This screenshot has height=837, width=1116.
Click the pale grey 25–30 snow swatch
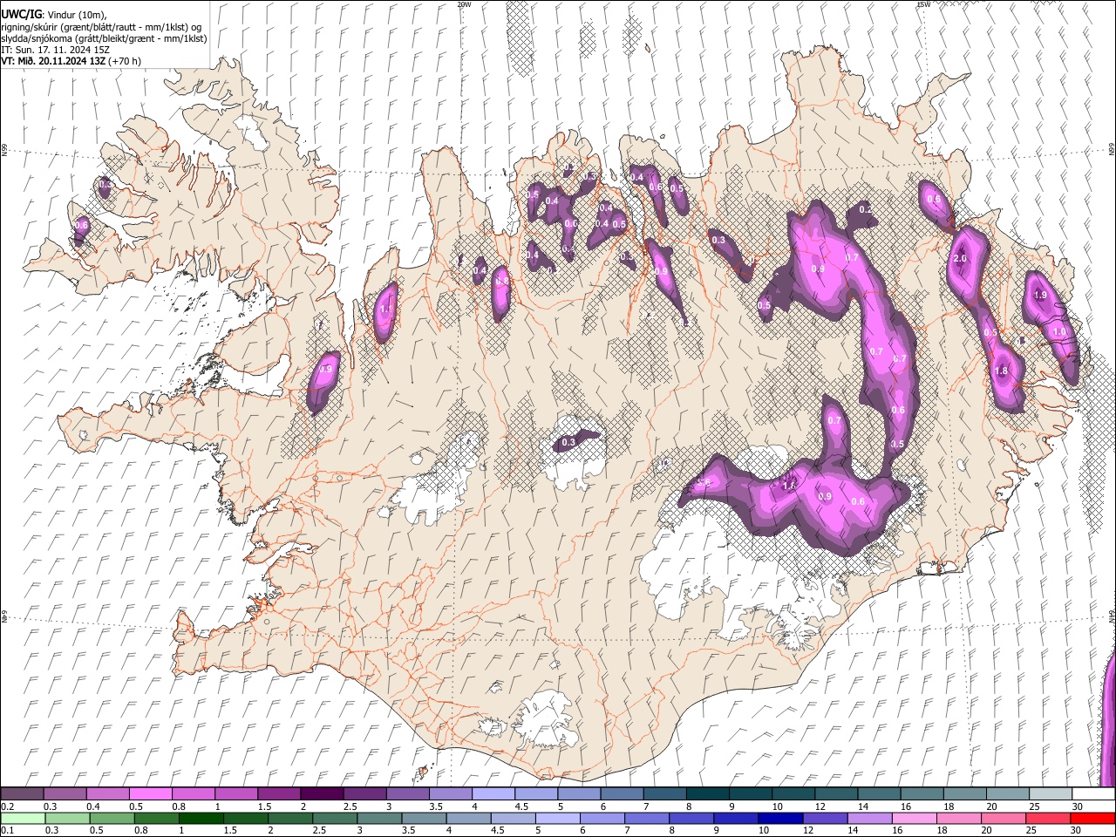click(1050, 793)
